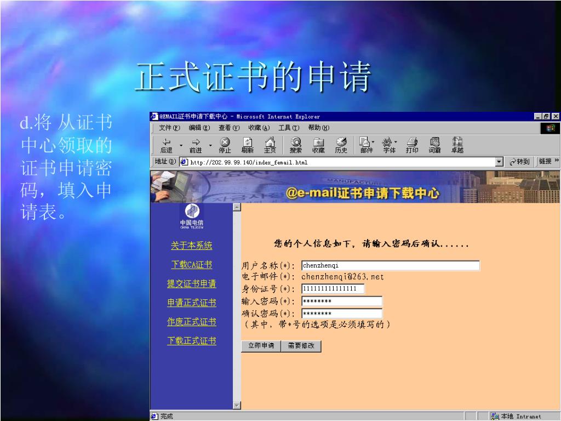The height and width of the screenshot is (421, 561).
Task: Click the IE page icon in address bar
Action: tap(184, 162)
